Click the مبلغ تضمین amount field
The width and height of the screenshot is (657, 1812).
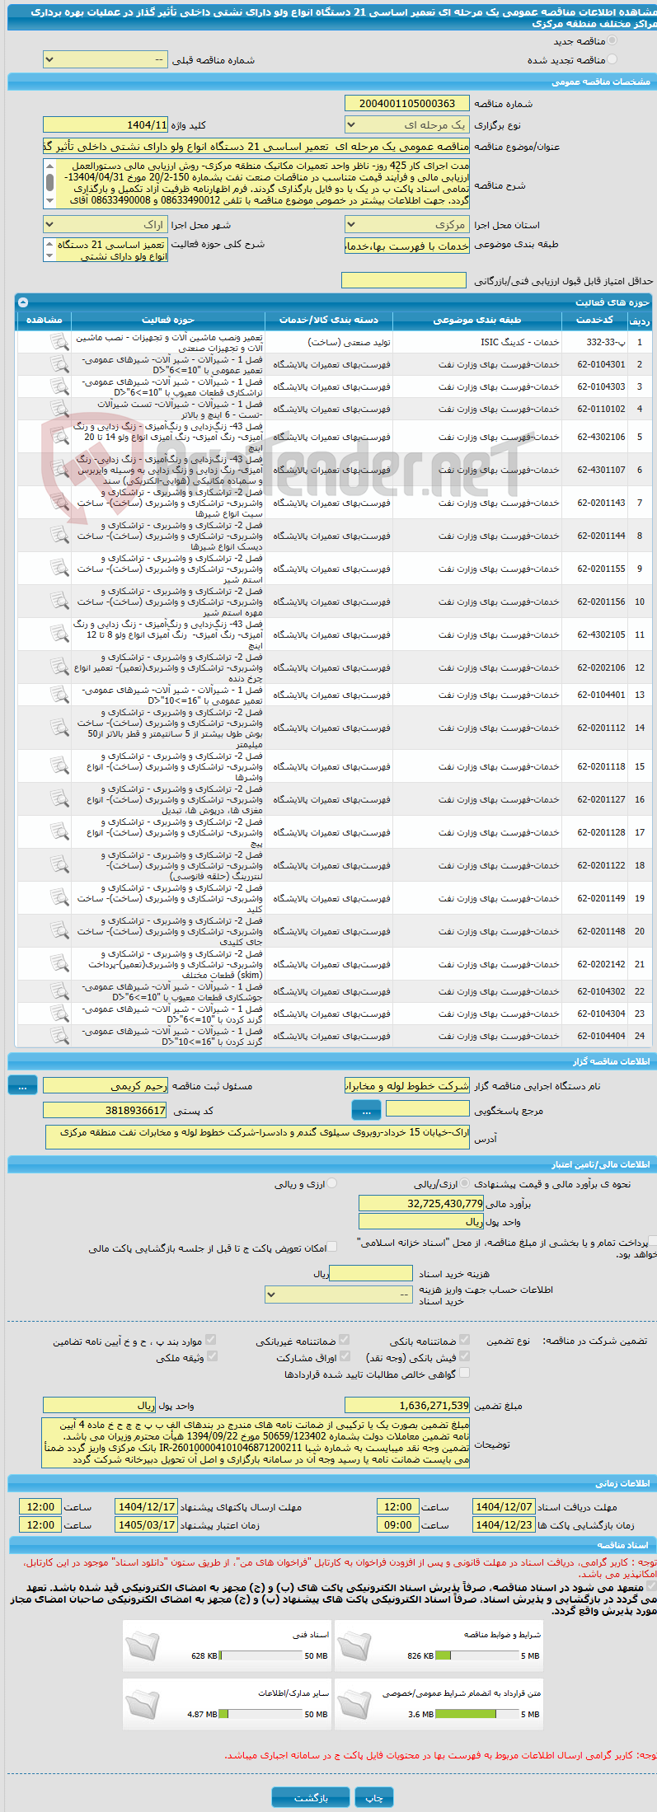pos(406,1406)
